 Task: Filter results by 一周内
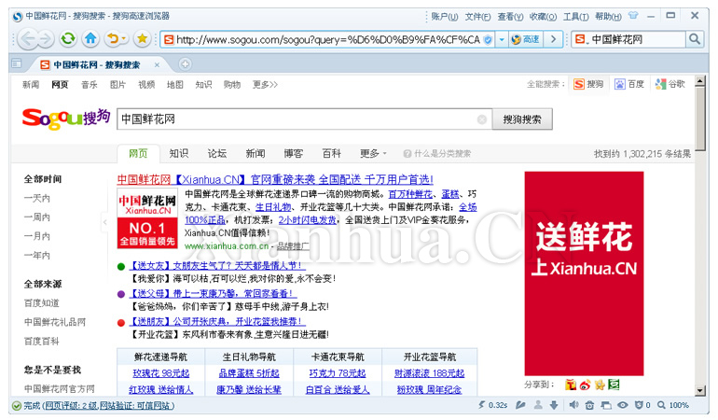click(x=37, y=217)
